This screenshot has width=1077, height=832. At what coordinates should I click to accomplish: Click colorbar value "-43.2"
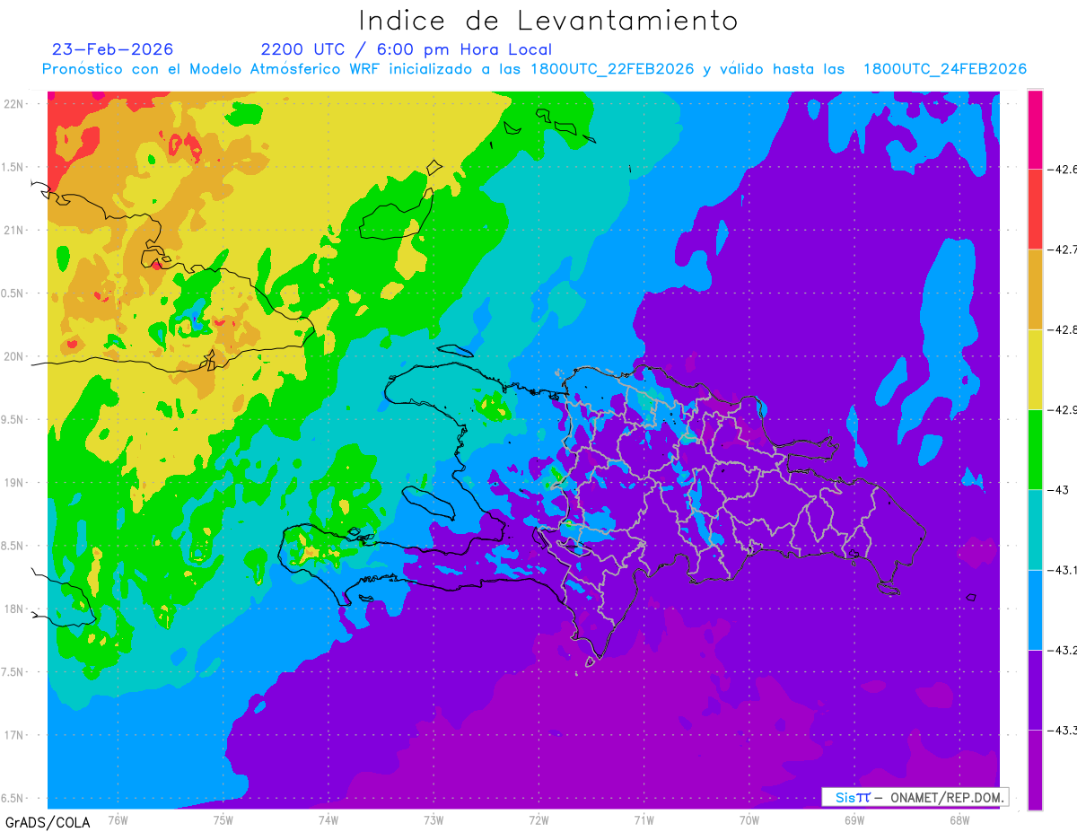[1063, 650]
